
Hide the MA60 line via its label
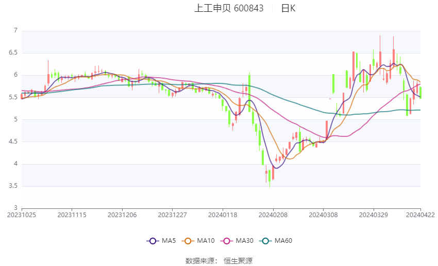coord(283,241)
